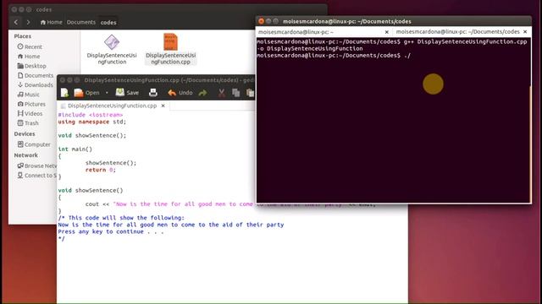The width and height of the screenshot is (542, 304).
Task: Click the 'Press any key to continue' comment line
Action: tap(111, 231)
